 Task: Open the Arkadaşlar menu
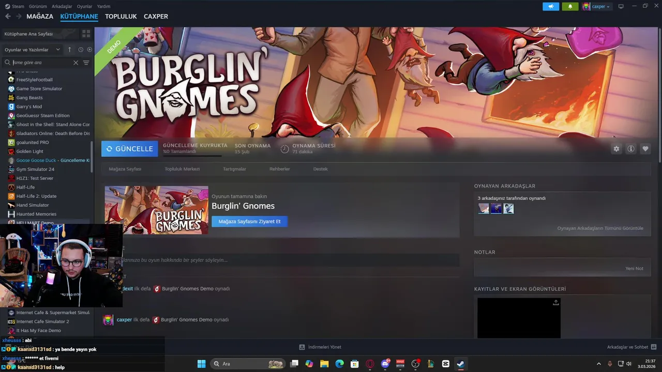tap(62, 6)
